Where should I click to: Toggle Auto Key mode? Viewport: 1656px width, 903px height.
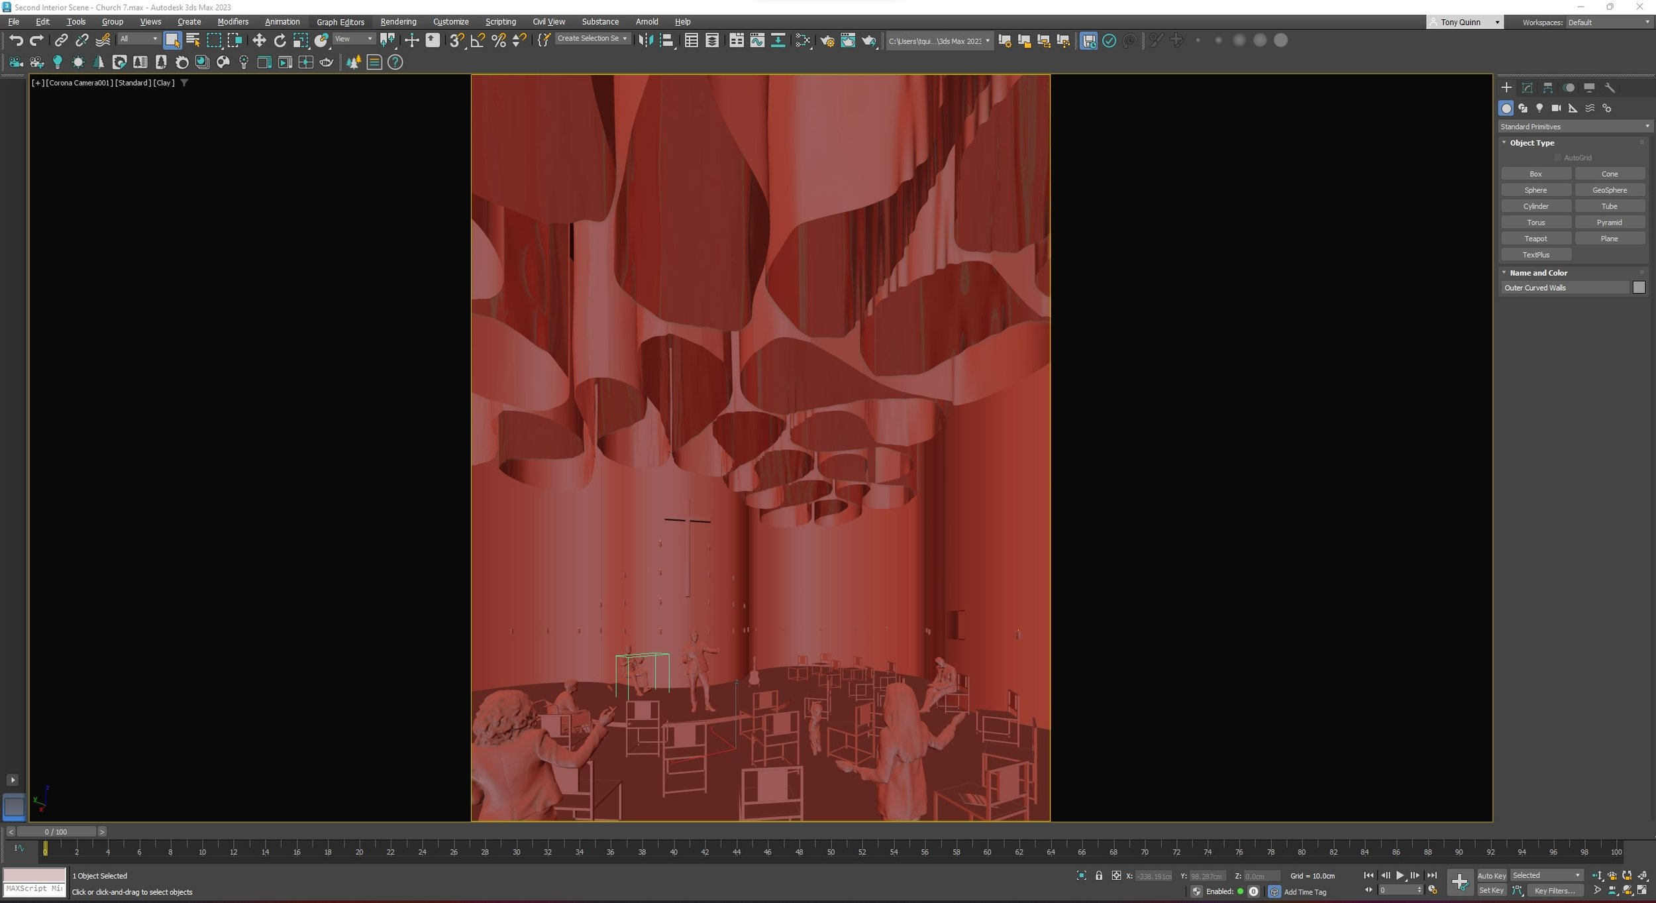click(x=1491, y=875)
